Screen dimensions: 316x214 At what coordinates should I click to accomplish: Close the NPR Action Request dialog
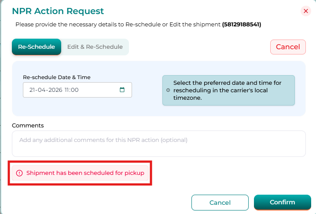click(x=306, y=11)
